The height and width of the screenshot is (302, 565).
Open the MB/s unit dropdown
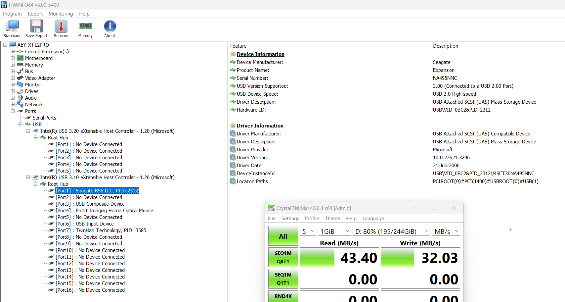446,231
